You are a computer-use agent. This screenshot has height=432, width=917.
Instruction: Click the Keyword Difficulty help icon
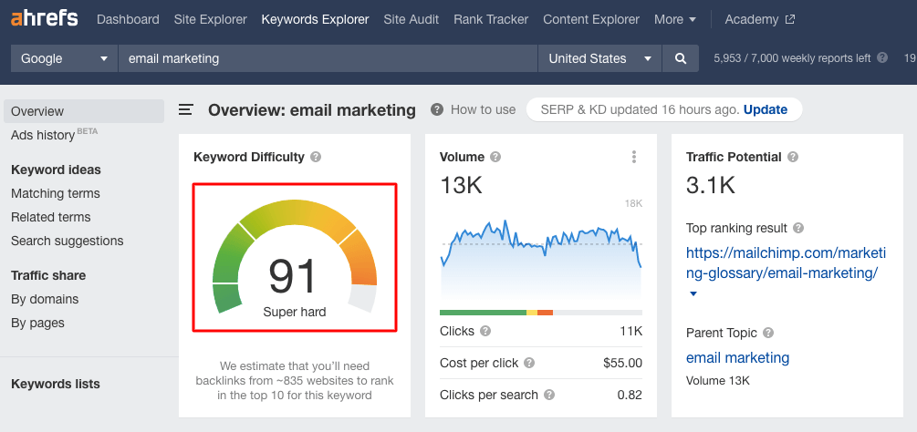point(316,157)
